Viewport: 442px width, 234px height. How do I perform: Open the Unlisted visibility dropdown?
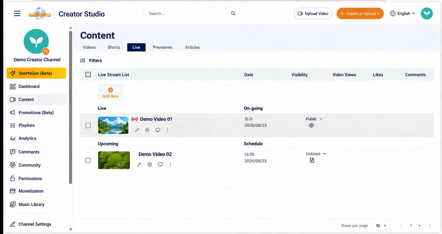click(x=316, y=154)
